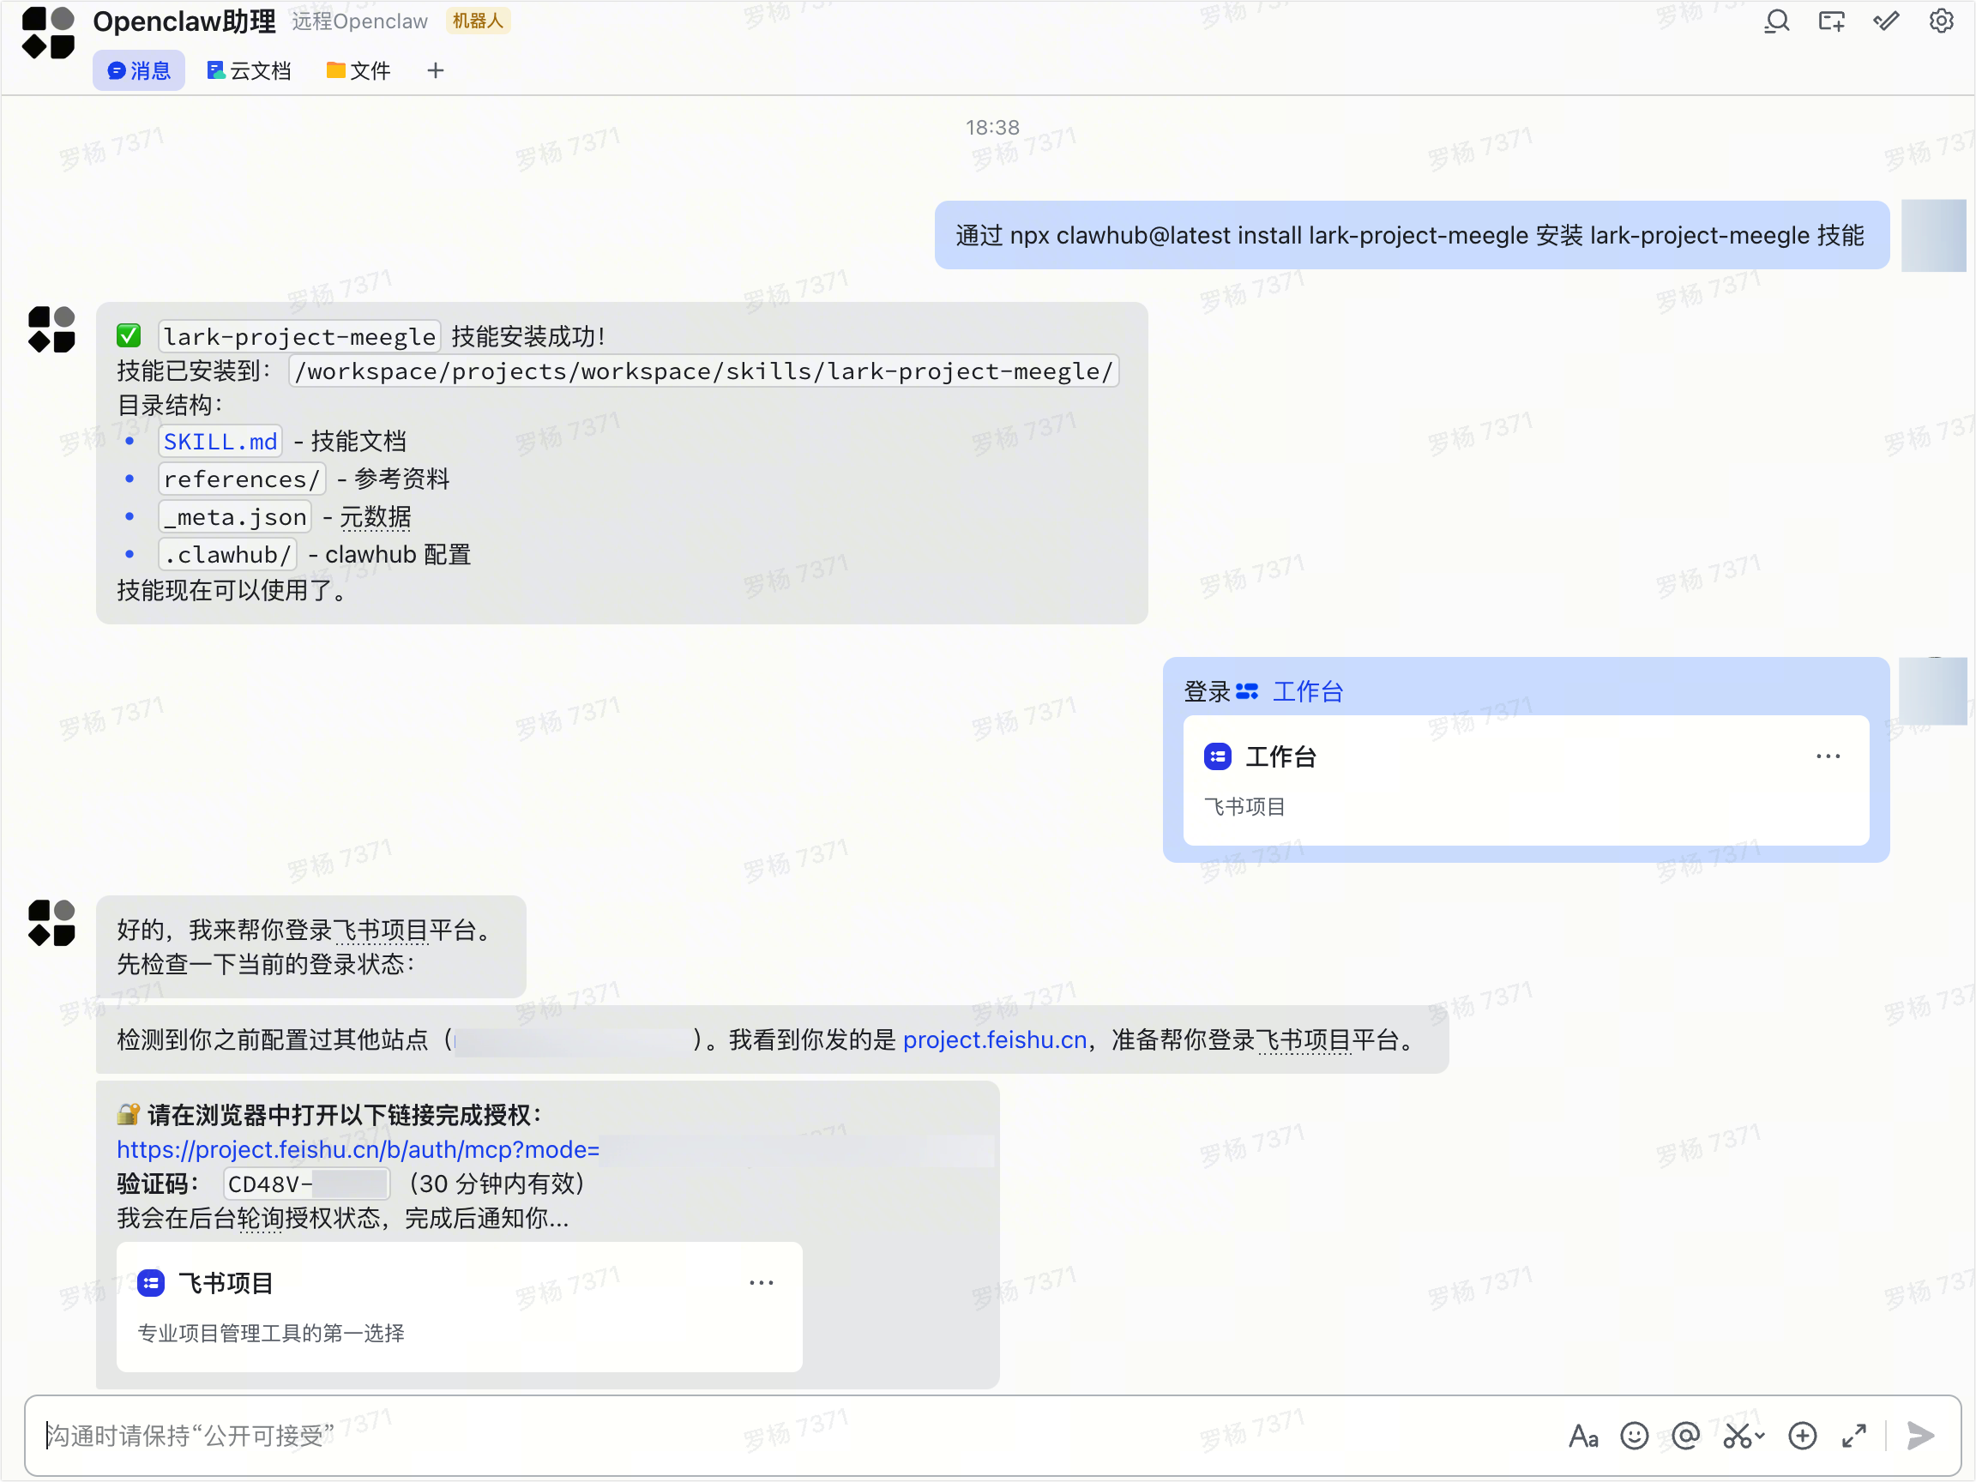The height and width of the screenshot is (1482, 1976).
Task: Click the lark-project-meegle code tag
Action: (299, 337)
